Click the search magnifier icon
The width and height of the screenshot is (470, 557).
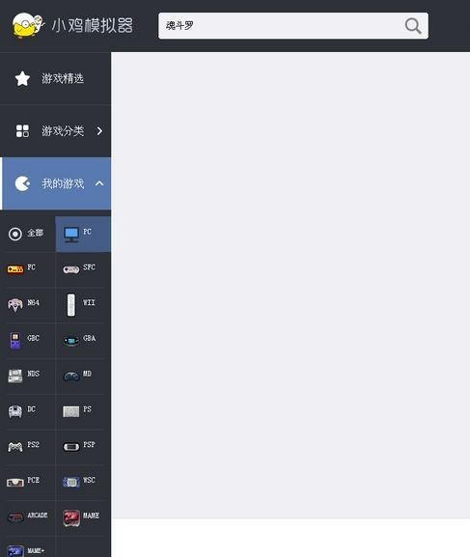[413, 26]
